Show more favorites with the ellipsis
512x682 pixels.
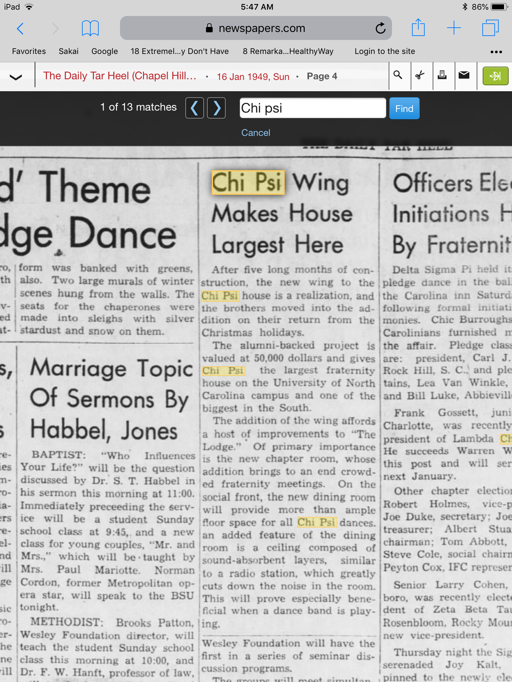click(x=496, y=52)
